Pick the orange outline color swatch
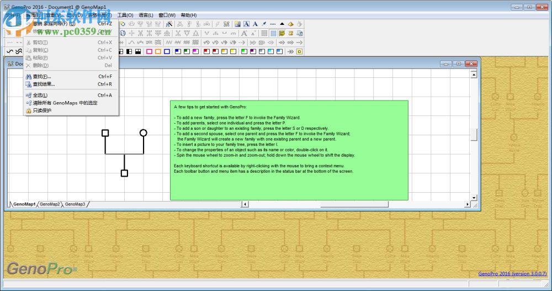 point(158,51)
